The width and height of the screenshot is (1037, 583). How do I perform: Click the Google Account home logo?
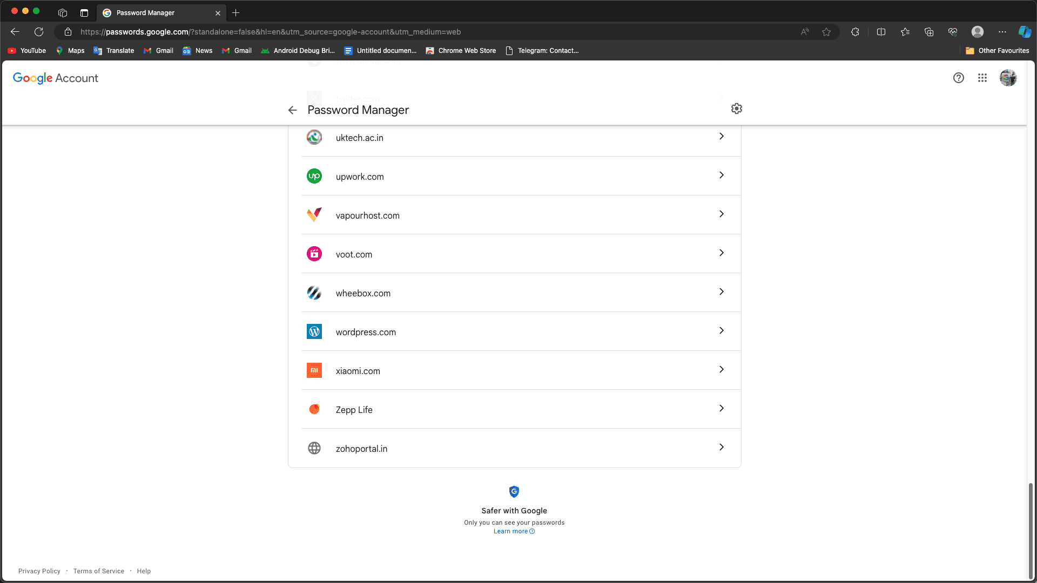55,78
